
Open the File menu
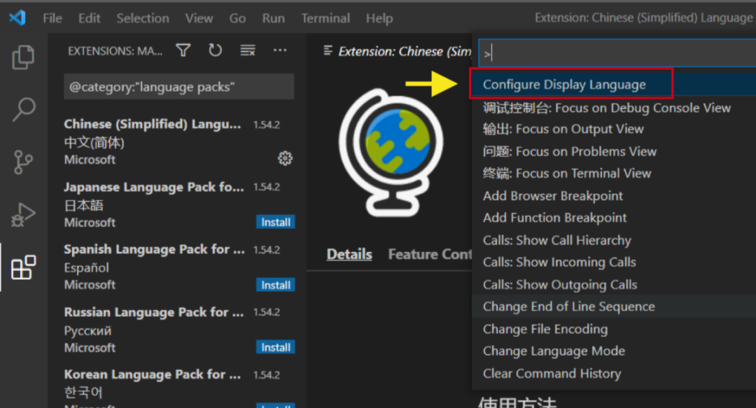(x=52, y=18)
